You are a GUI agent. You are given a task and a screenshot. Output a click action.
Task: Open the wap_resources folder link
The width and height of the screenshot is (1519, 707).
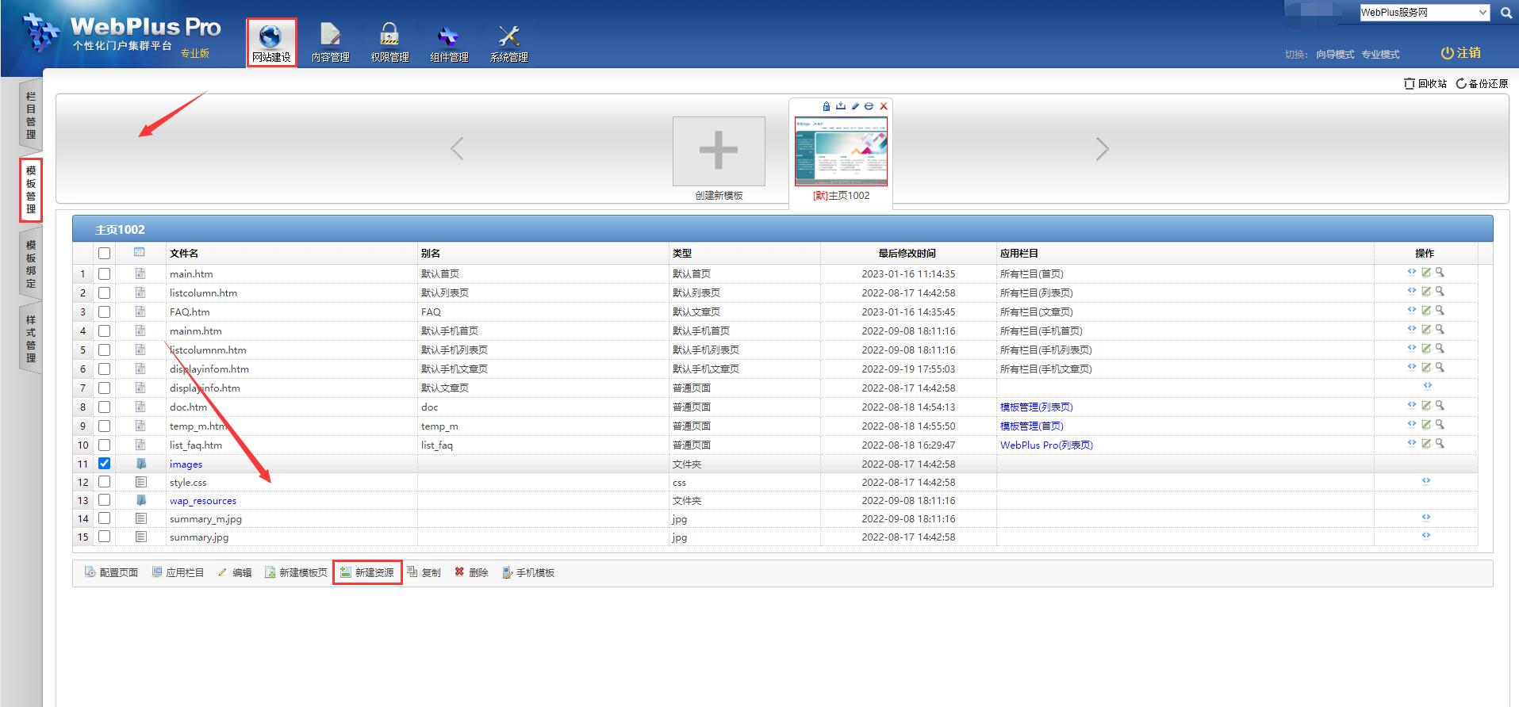(x=202, y=501)
